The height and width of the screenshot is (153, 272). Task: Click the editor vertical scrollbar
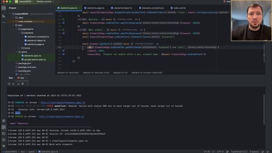[264, 54]
